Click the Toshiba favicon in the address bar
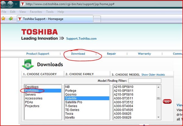The width and height of the screenshot is (183, 126). tap(23, 4)
